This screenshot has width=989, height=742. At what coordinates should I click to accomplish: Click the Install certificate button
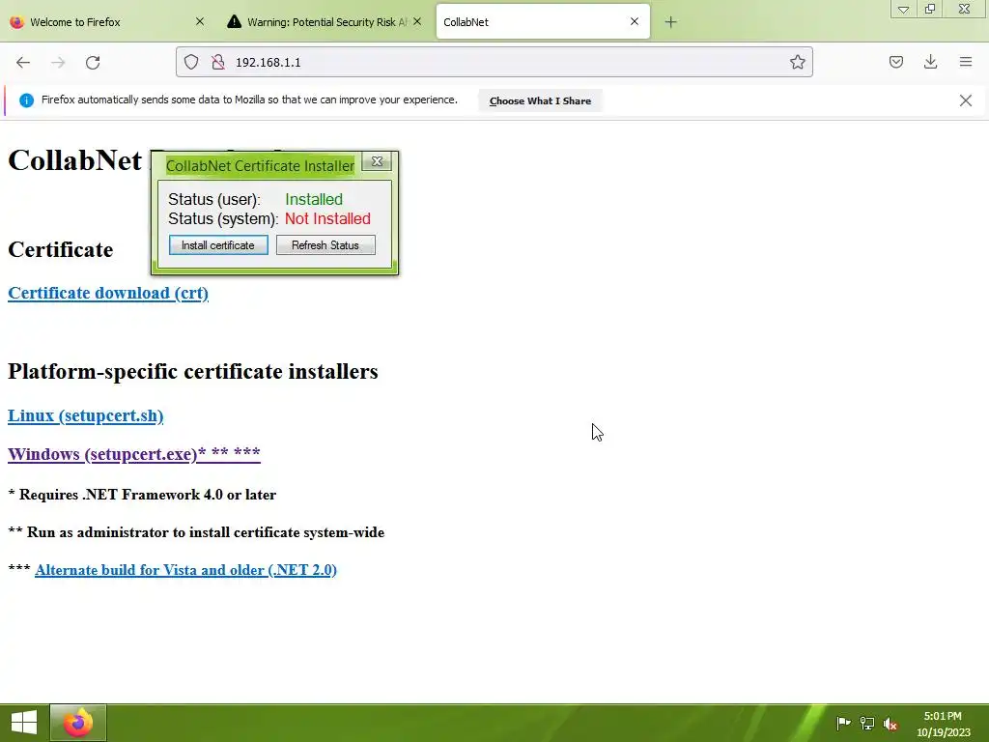218,244
